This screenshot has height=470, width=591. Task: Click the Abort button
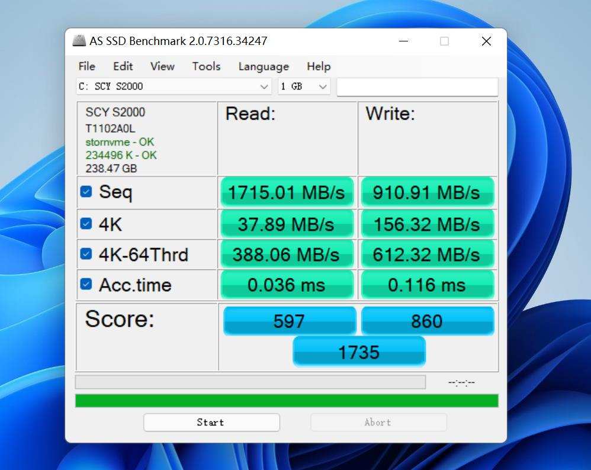click(378, 422)
